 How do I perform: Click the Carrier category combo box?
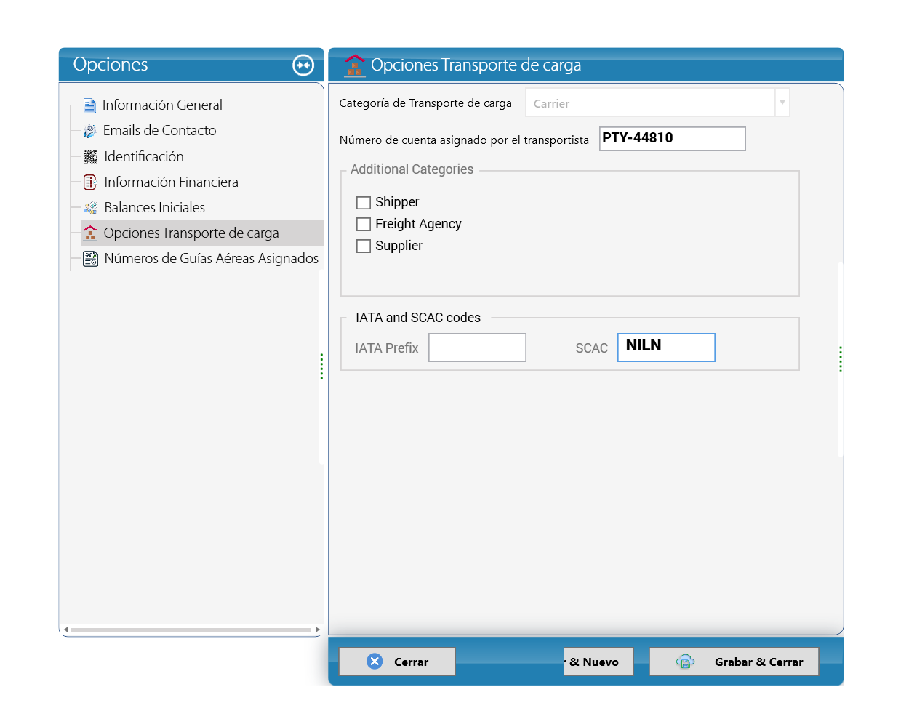click(657, 103)
